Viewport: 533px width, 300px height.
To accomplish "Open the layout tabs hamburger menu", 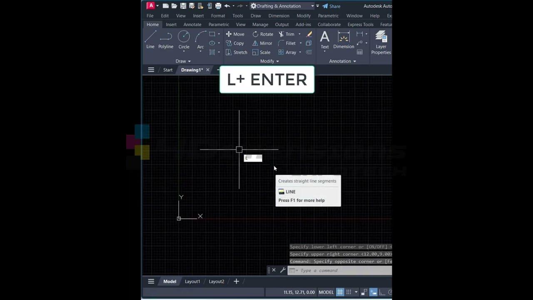I will (151, 281).
